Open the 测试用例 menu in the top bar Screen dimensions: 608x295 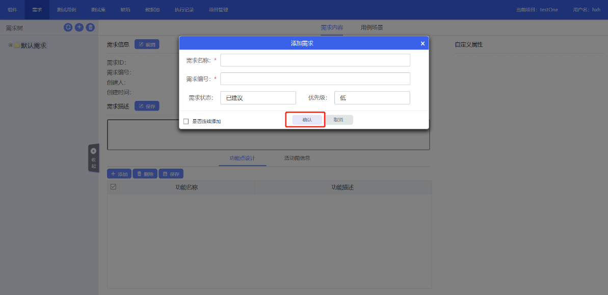click(x=66, y=10)
